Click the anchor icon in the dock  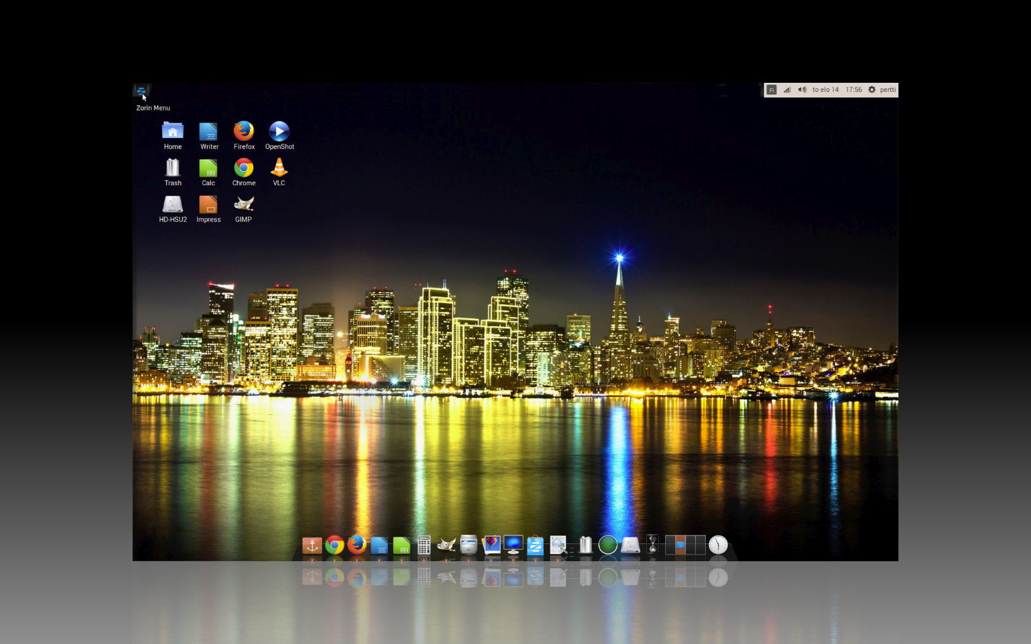[x=312, y=545]
